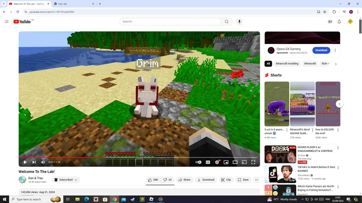This screenshot has width=362, height=203.
Task: Open the notifications bell
Action: (339, 21)
